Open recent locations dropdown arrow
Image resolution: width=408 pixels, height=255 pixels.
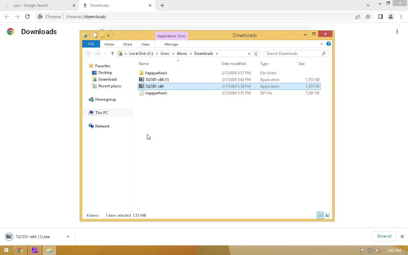click(106, 54)
